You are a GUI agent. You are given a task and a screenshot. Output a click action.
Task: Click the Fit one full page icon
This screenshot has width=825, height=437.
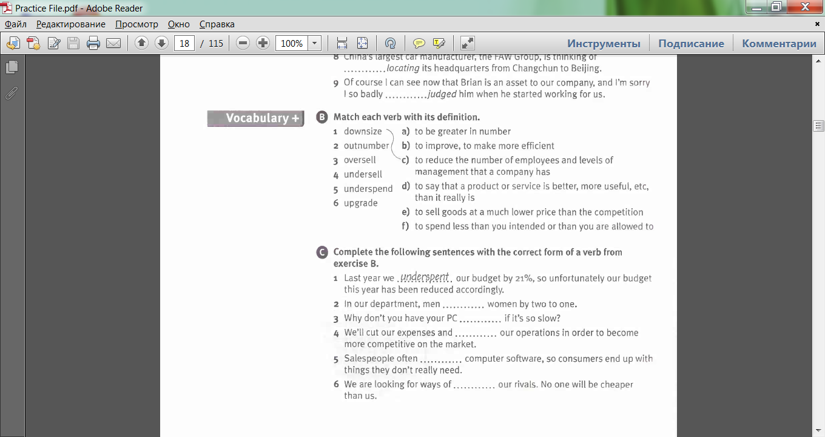coord(362,43)
